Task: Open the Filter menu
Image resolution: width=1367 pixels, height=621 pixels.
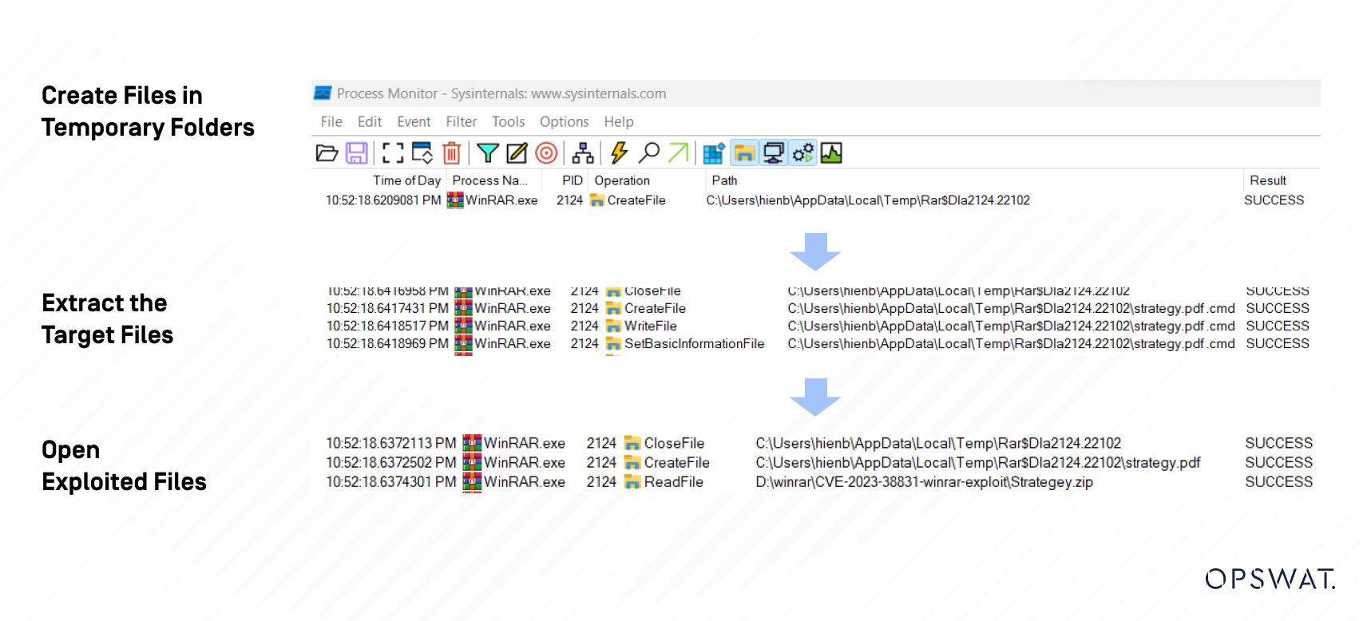Action: coord(461,121)
